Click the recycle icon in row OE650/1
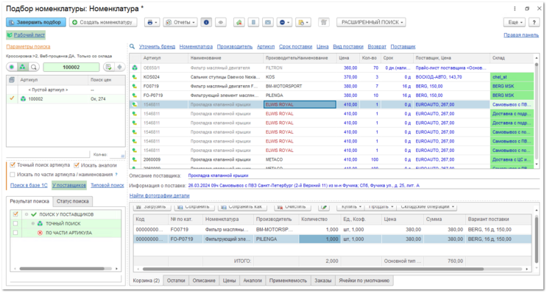The height and width of the screenshot is (293, 547). pyautogui.click(x=135, y=68)
